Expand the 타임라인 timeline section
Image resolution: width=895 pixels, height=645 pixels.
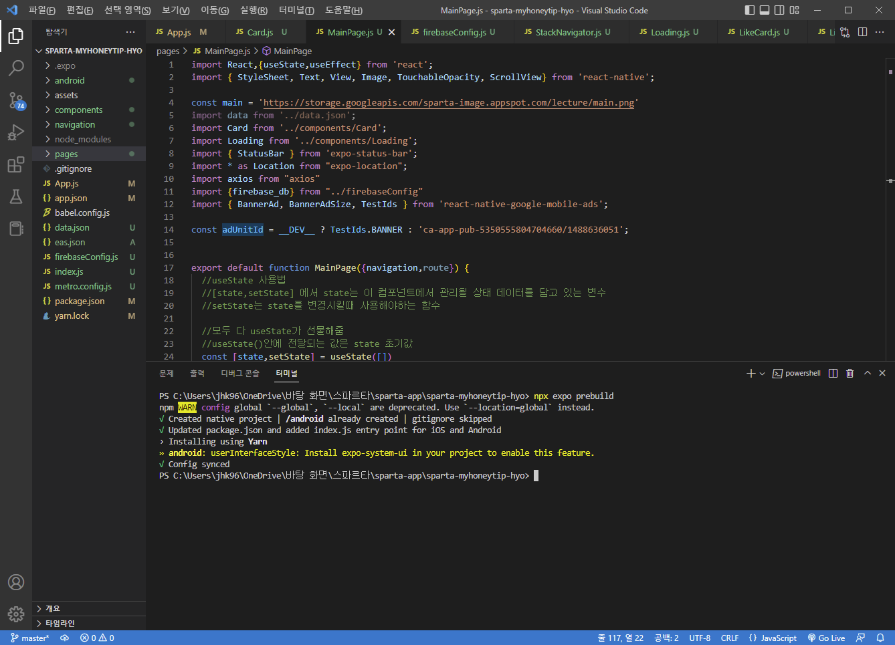tap(89, 623)
